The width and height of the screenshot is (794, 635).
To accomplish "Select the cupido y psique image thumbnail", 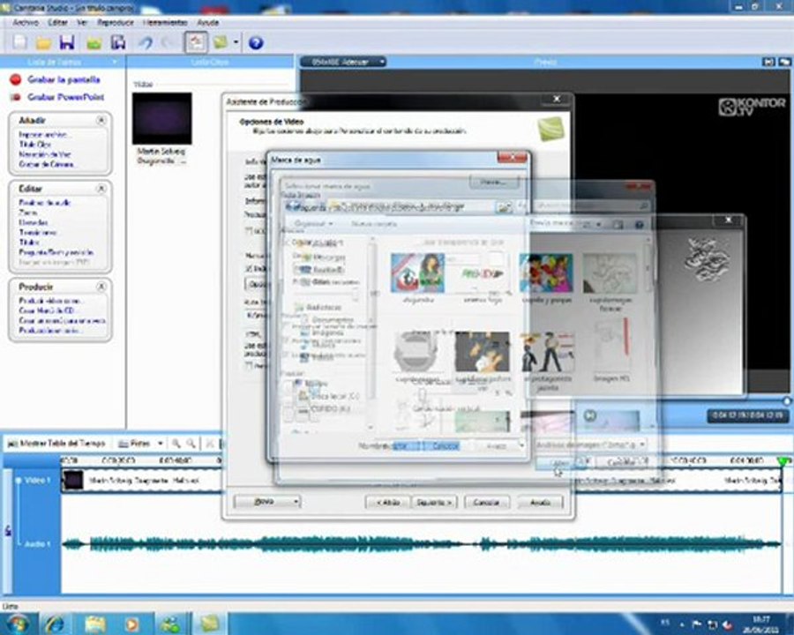I will click(x=546, y=273).
